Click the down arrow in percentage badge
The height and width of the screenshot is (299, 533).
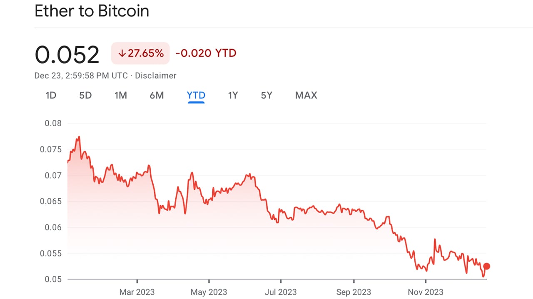(122, 53)
